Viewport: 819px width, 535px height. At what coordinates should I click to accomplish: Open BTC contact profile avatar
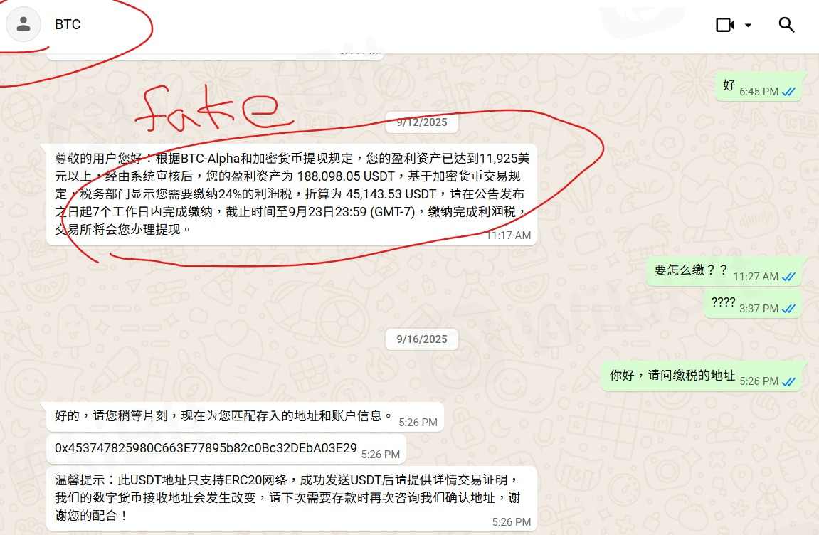23,24
